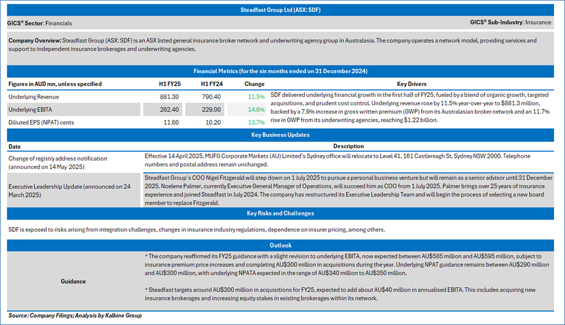Screen dimensions: 565x325
Task: Click the 14.6% change value
Action: tap(256, 110)
